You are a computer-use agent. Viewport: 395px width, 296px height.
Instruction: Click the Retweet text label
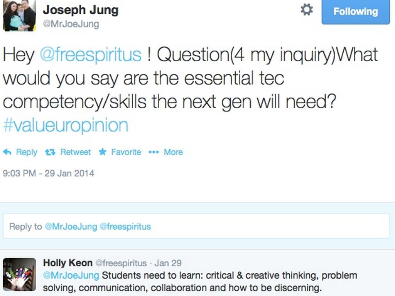(x=75, y=152)
